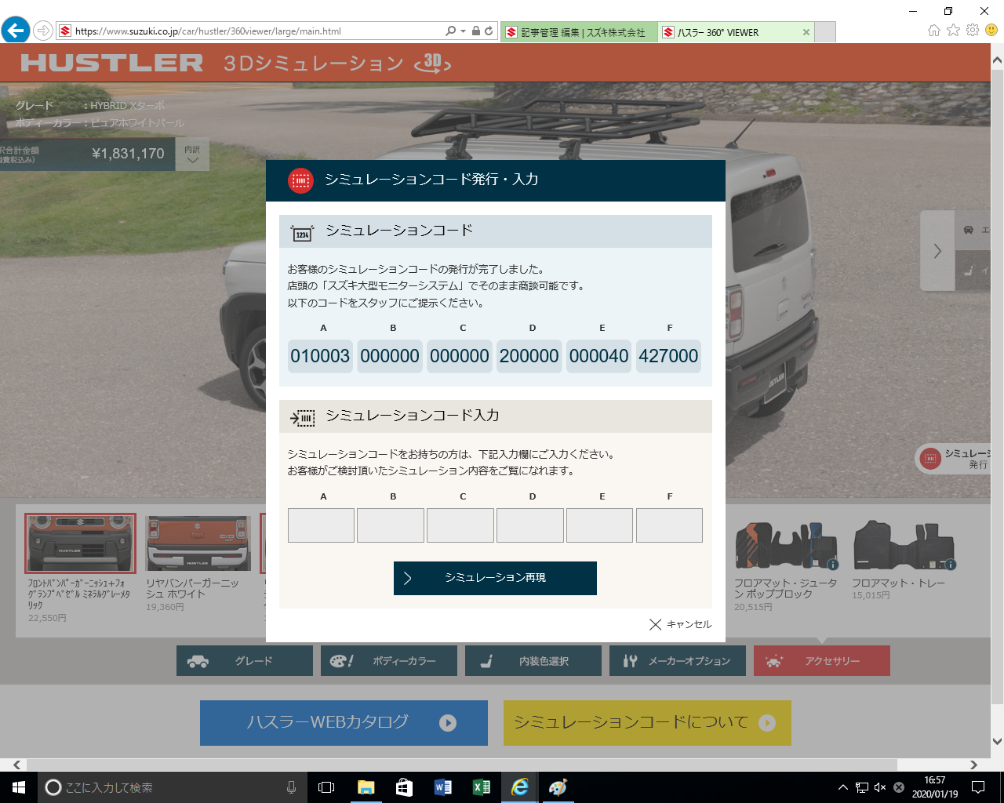Click info icon on フロアマット・トレー
The image size is (1004, 803).
(950, 565)
